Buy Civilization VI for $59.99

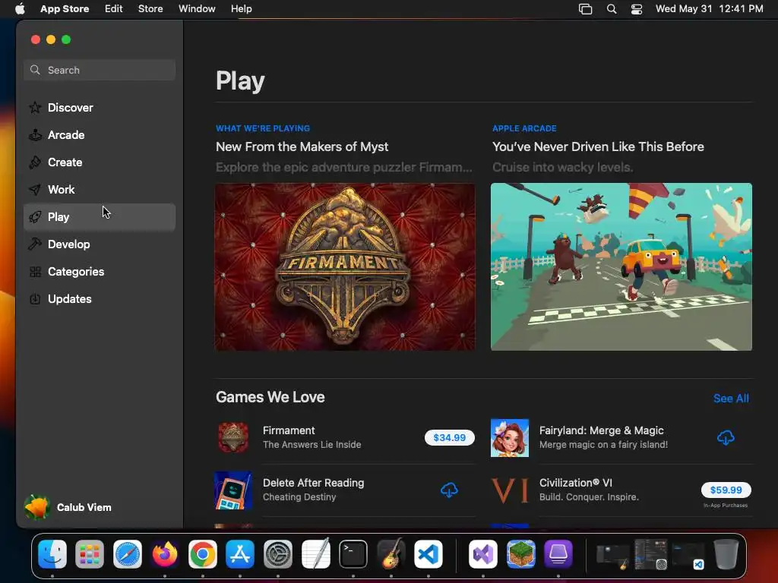pos(726,490)
